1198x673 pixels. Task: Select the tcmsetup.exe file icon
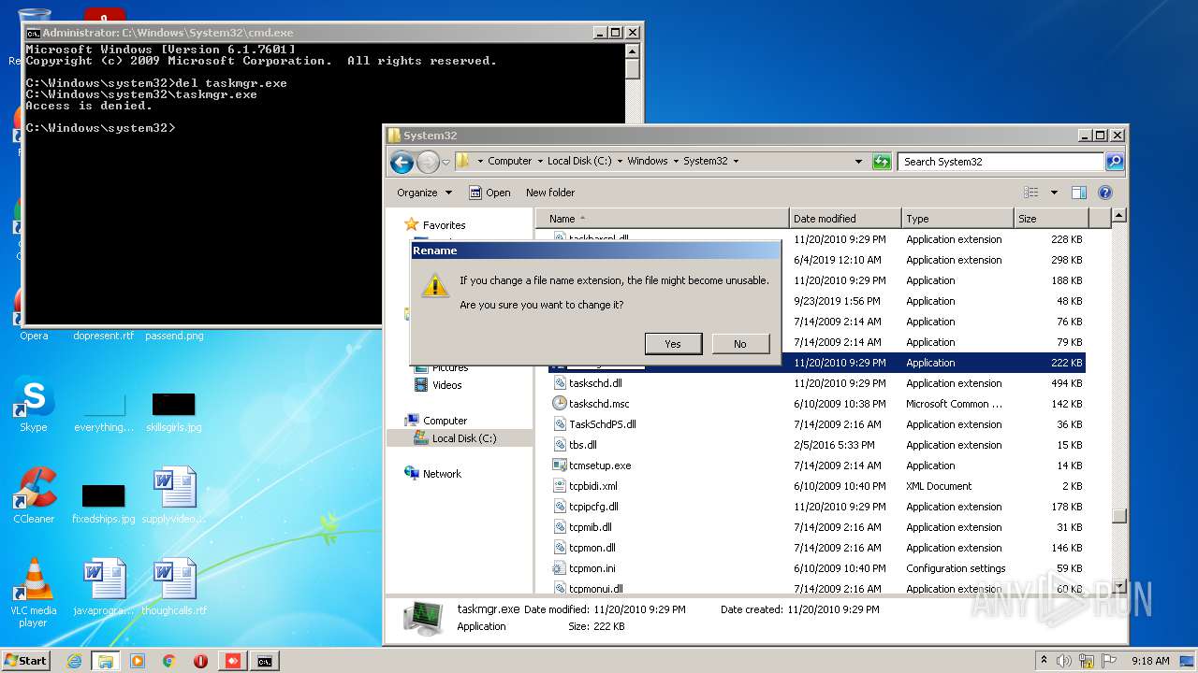tap(560, 465)
